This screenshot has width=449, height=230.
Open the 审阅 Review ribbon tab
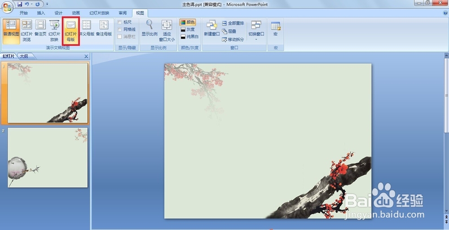pos(123,13)
